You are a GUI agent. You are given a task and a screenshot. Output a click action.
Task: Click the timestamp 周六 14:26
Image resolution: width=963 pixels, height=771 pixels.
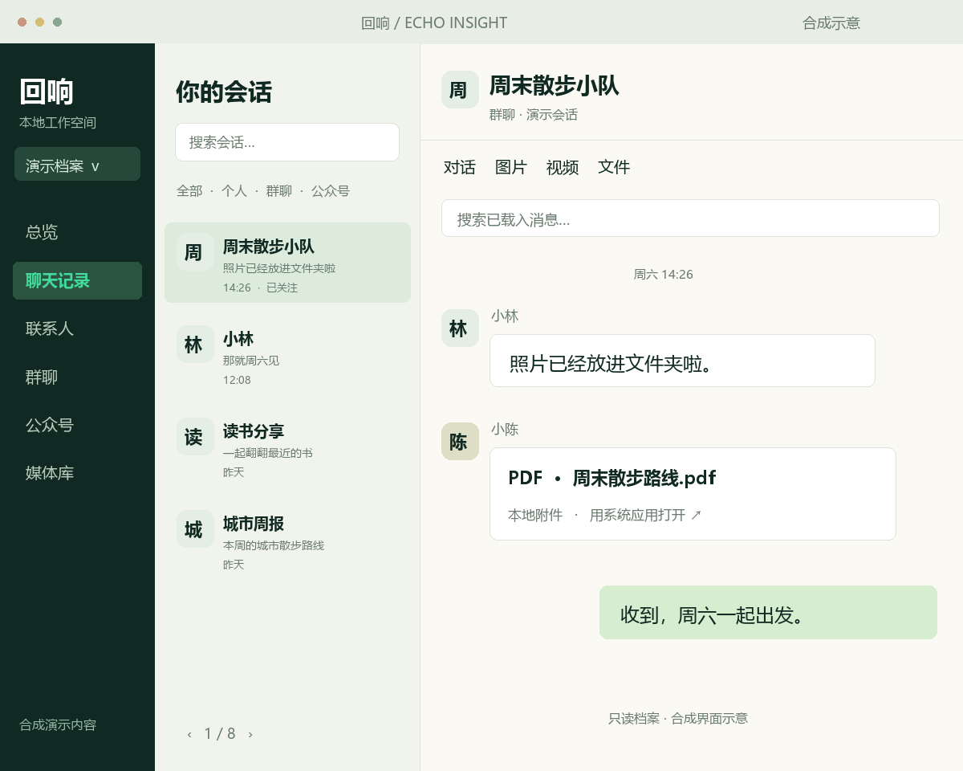[x=664, y=274]
